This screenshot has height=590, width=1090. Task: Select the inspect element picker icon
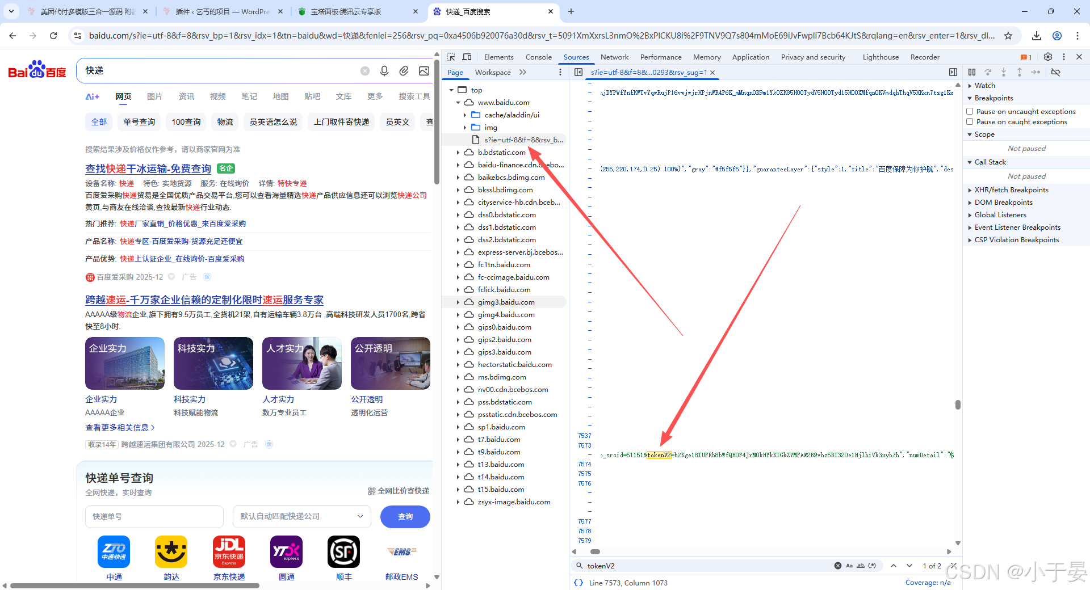click(451, 57)
